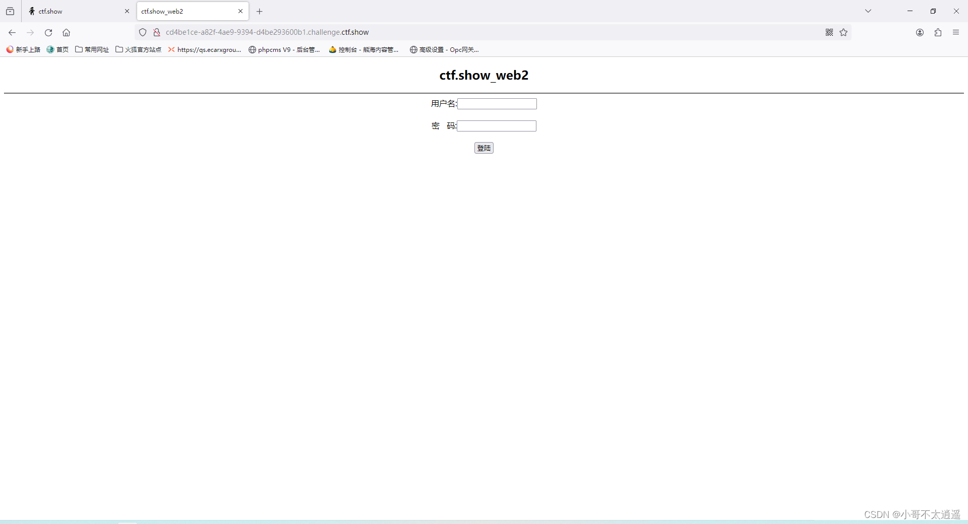Image resolution: width=968 pixels, height=524 pixels.
Task: Open the 新手上路 bookmark
Action: [x=23, y=49]
